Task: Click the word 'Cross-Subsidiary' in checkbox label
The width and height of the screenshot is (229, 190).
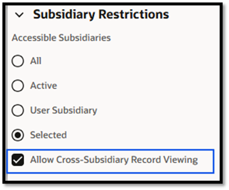Action: (92, 160)
